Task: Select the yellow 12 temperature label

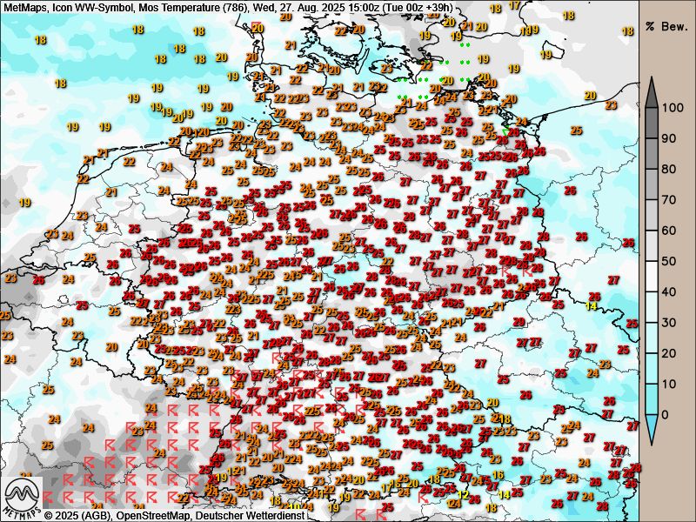Action: (x=464, y=494)
